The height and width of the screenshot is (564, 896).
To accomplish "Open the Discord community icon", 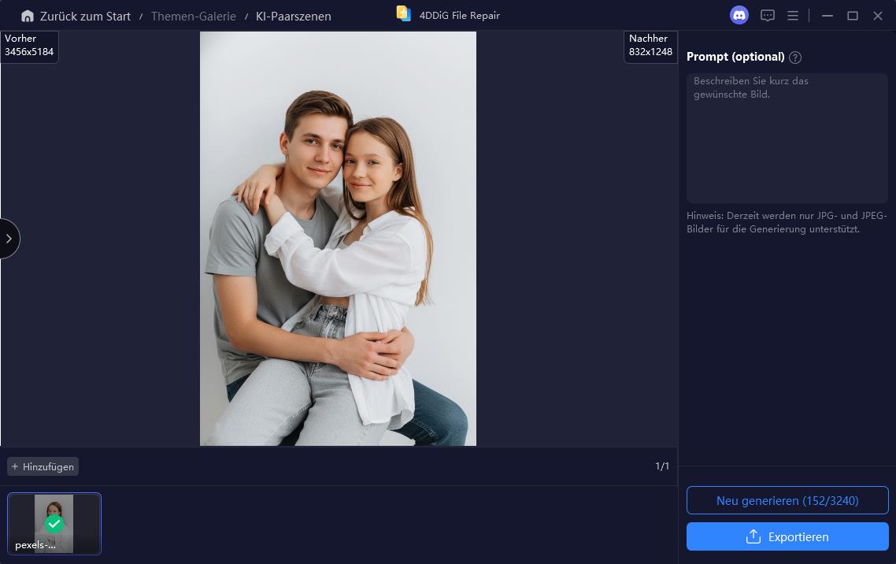I will (739, 15).
